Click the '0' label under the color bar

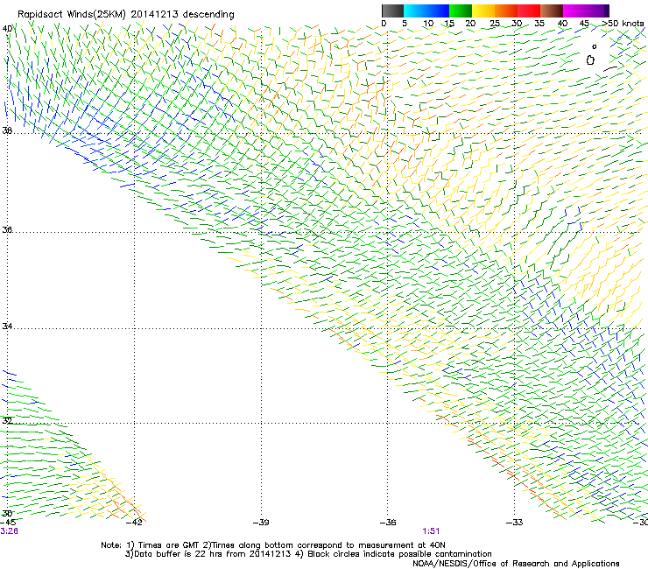click(384, 24)
